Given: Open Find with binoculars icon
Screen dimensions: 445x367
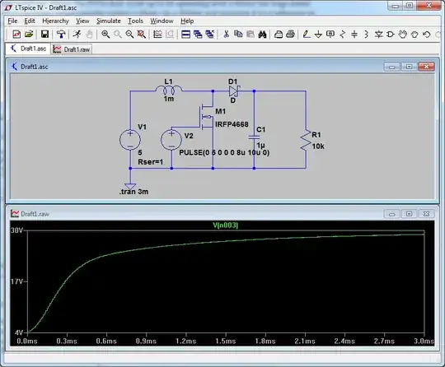Looking at the screenshot, I should [263, 35].
